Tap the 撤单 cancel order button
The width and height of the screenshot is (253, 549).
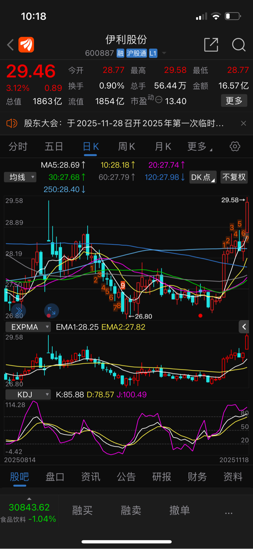pos(180,510)
